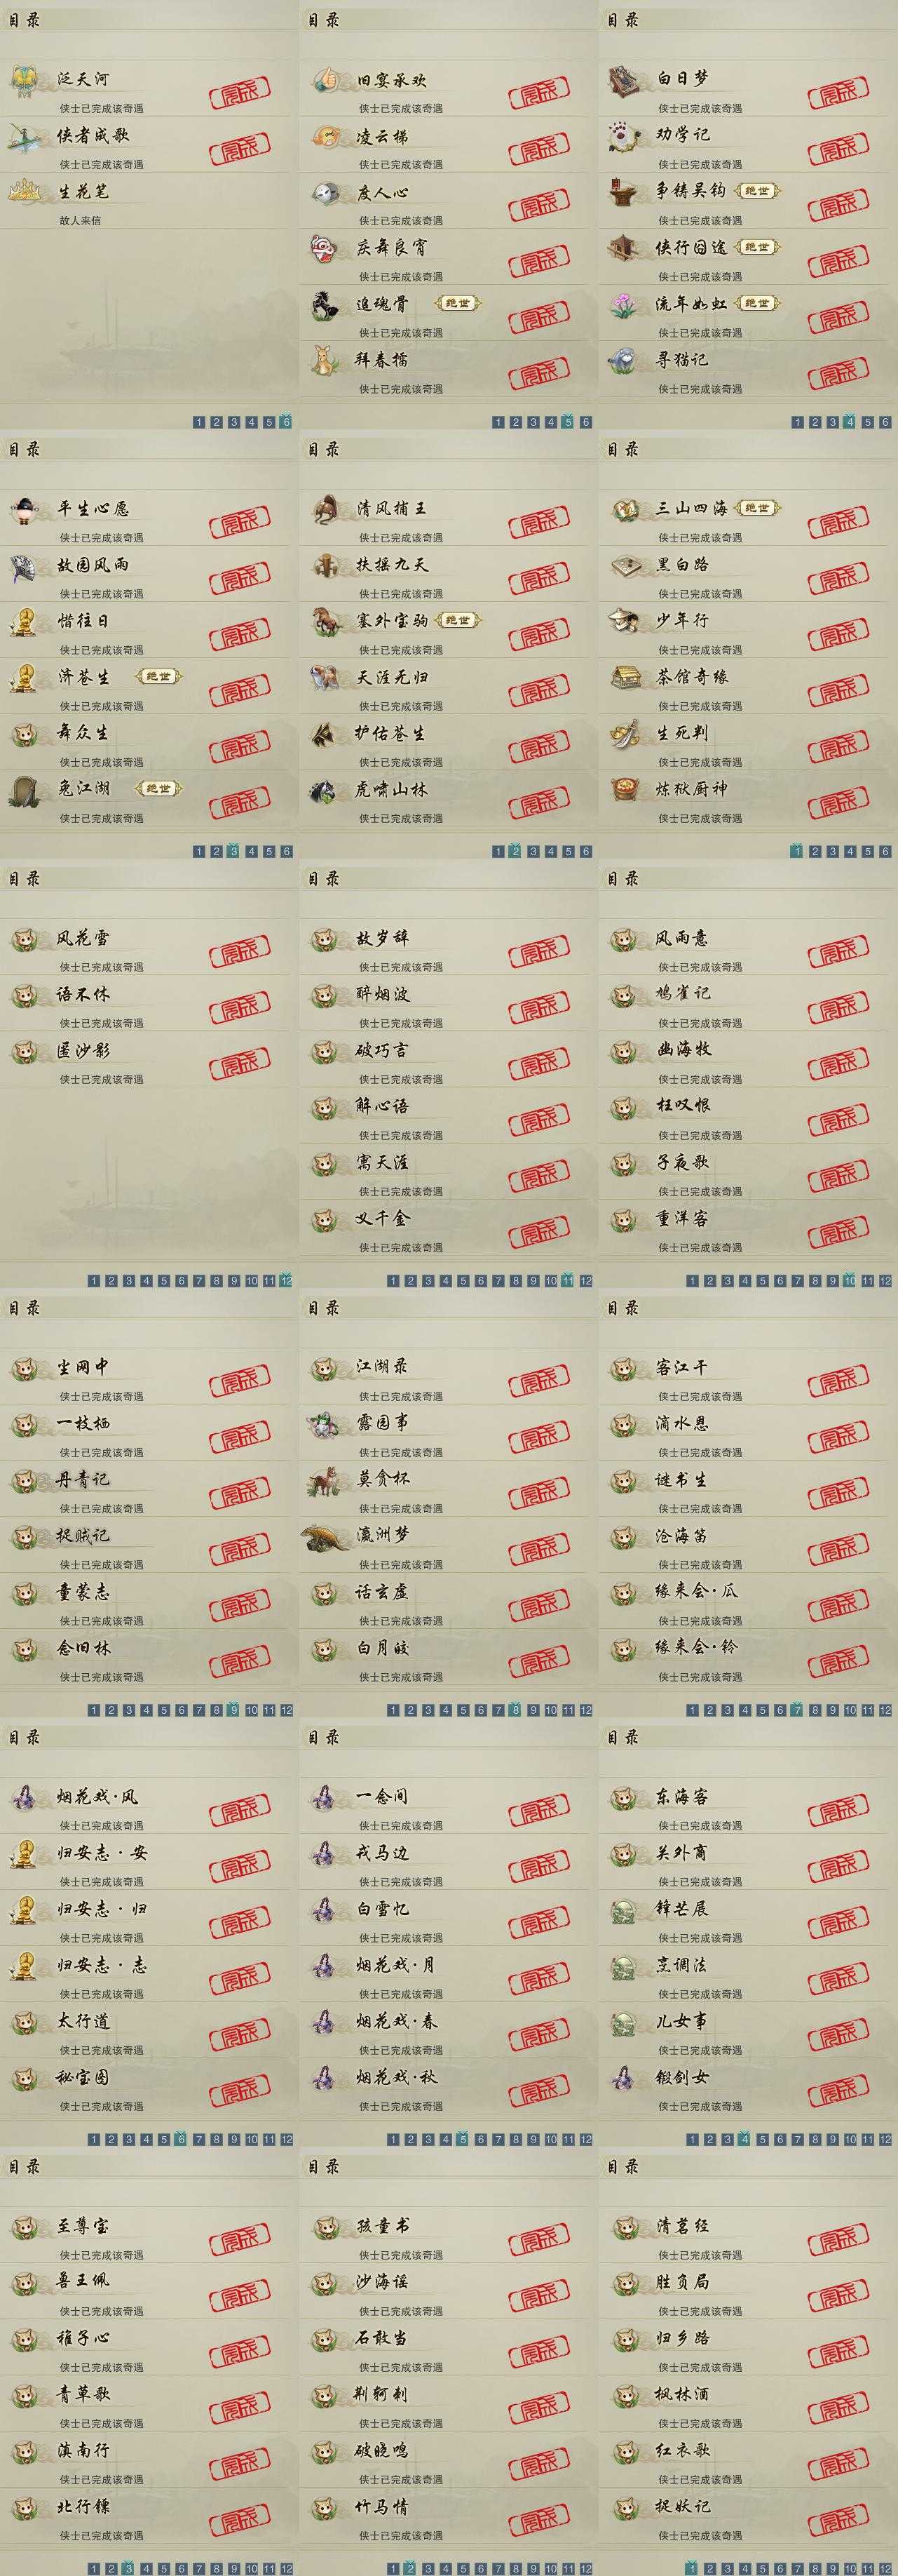Screen dimensions: 898x2576
Task: Click the thumbs-up icon for 旧宴承欢
Action: pos(324,79)
